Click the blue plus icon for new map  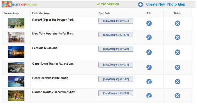(x=140, y=4)
